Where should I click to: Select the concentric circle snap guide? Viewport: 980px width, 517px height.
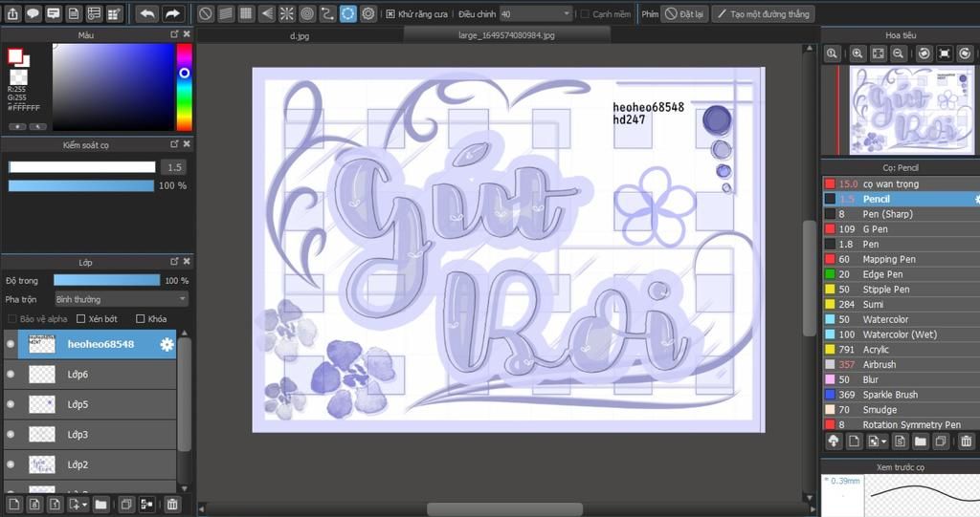307,13
